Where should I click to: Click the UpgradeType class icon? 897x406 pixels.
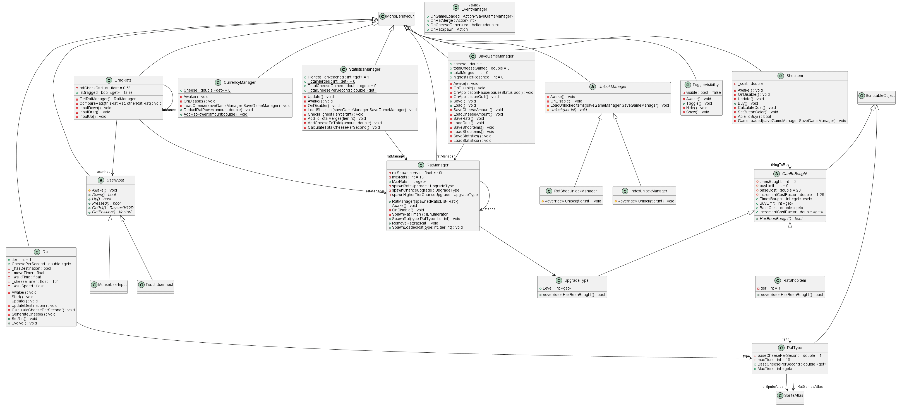point(559,281)
